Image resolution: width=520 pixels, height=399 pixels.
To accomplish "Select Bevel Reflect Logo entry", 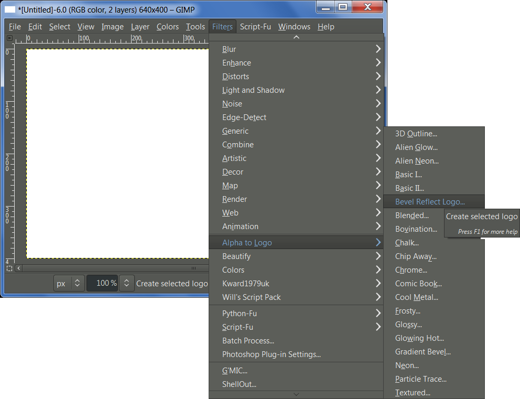I will point(434,201).
